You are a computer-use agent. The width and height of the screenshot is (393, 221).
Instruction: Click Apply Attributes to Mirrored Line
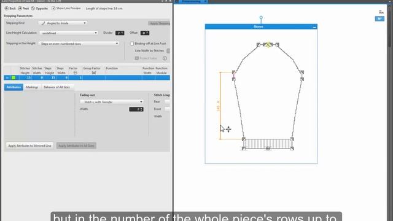(29, 145)
